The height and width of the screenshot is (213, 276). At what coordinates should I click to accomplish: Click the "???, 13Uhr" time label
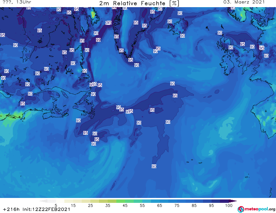pyautogui.click(x=17, y=2)
